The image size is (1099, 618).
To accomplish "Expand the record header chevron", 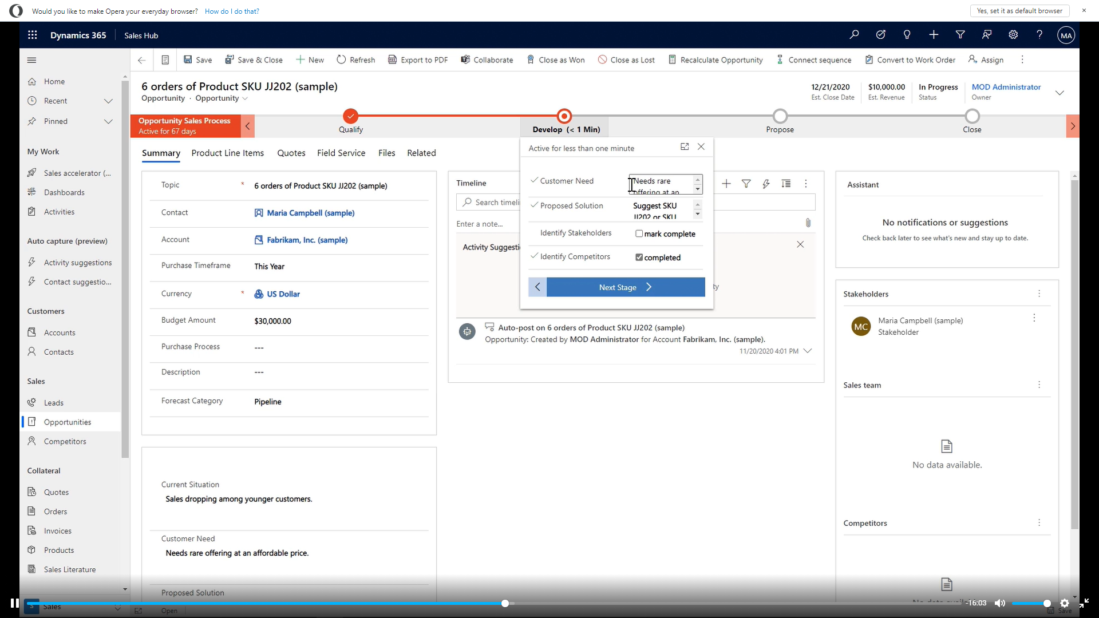I will [1060, 93].
